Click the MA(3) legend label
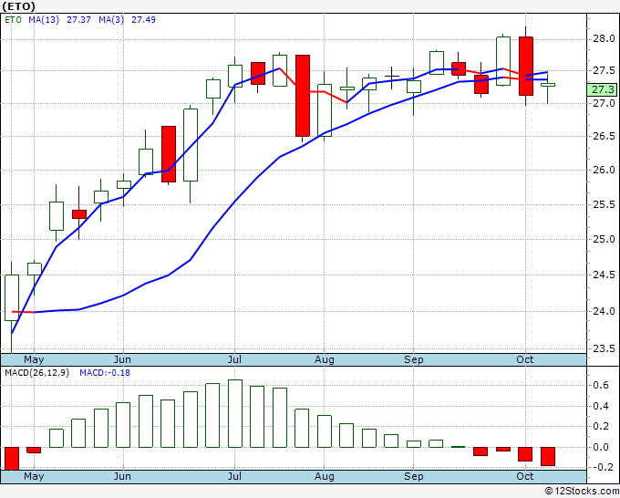The height and width of the screenshot is (498, 620). pyautogui.click(x=111, y=20)
